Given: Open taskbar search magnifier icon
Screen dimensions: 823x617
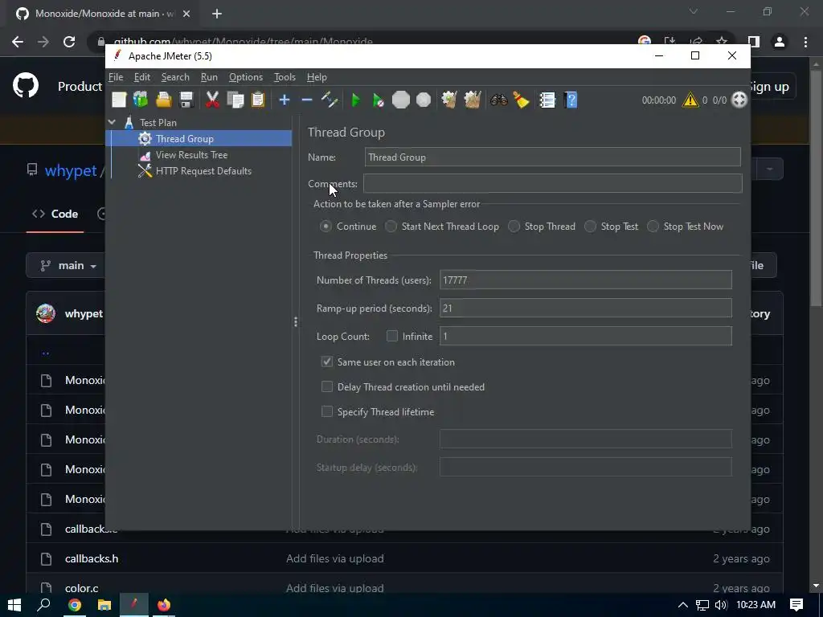Looking at the screenshot, I should (43, 605).
